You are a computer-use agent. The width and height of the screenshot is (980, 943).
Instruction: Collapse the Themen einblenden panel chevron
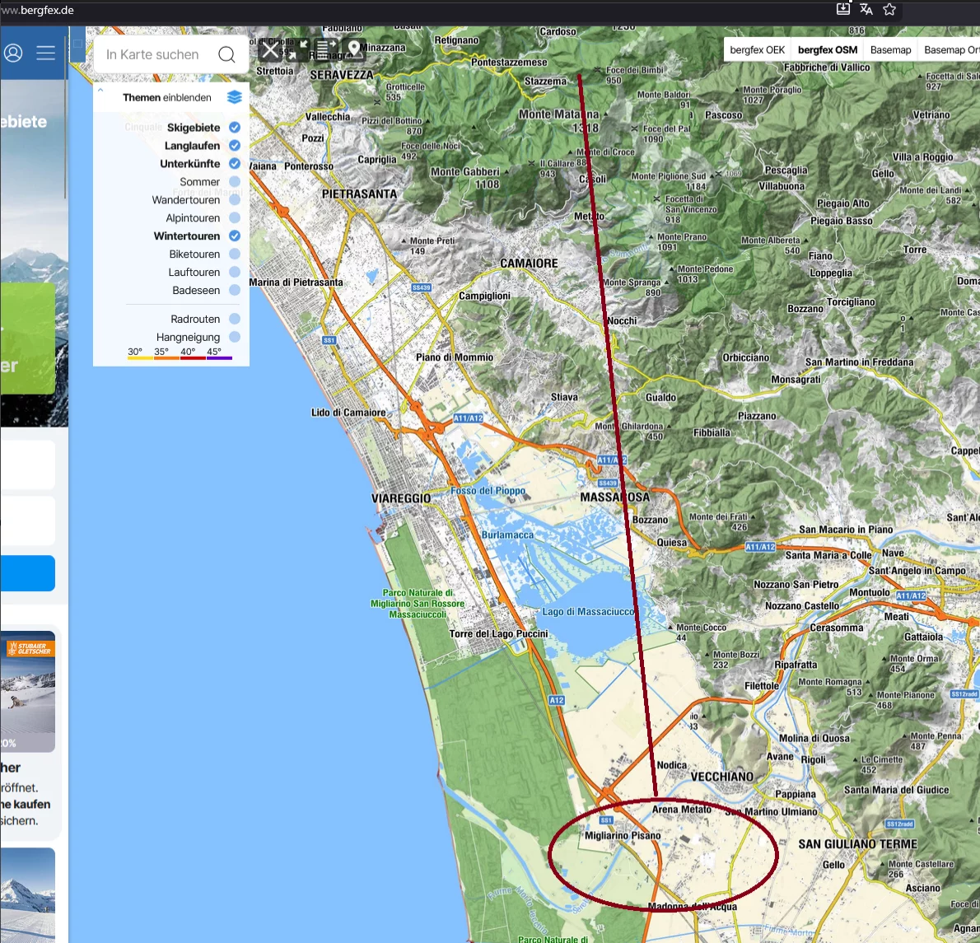(x=101, y=91)
